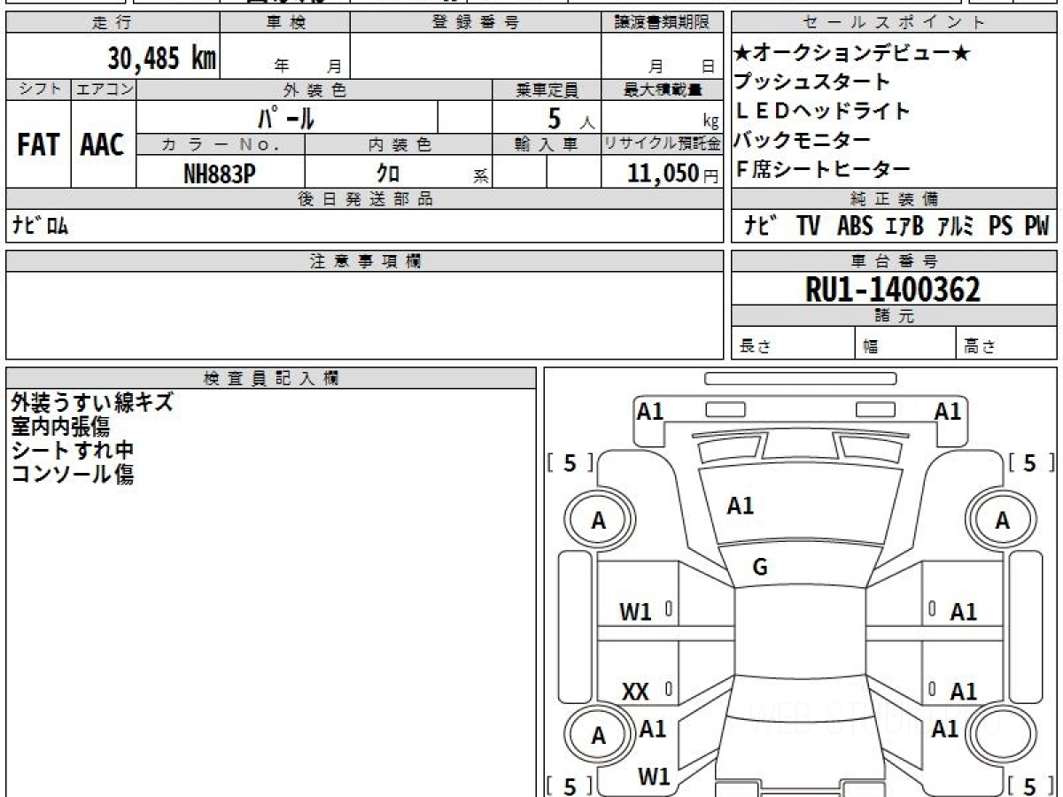Select the empty rear-right tire circle
This screenshot has height=797, width=1063.
1002,735
